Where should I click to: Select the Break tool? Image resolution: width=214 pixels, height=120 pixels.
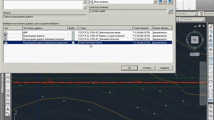click(211, 82)
